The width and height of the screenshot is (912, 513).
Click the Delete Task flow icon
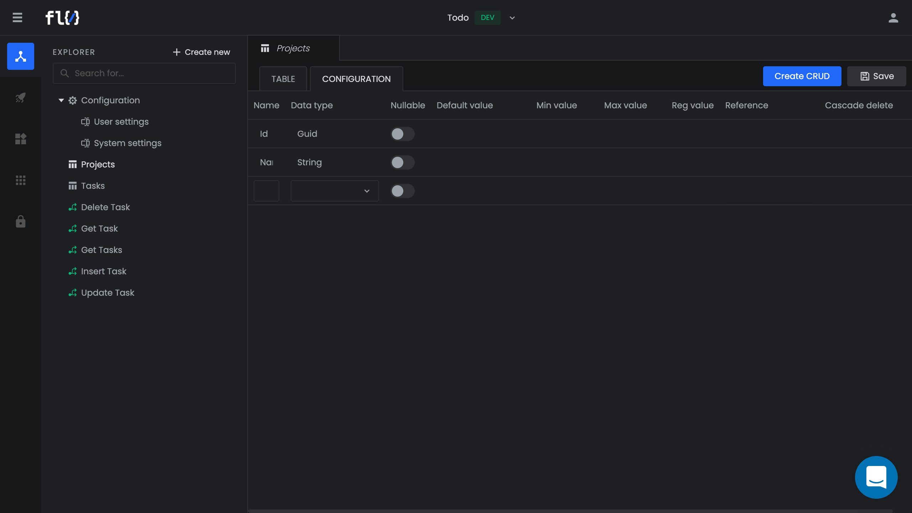(x=73, y=207)
